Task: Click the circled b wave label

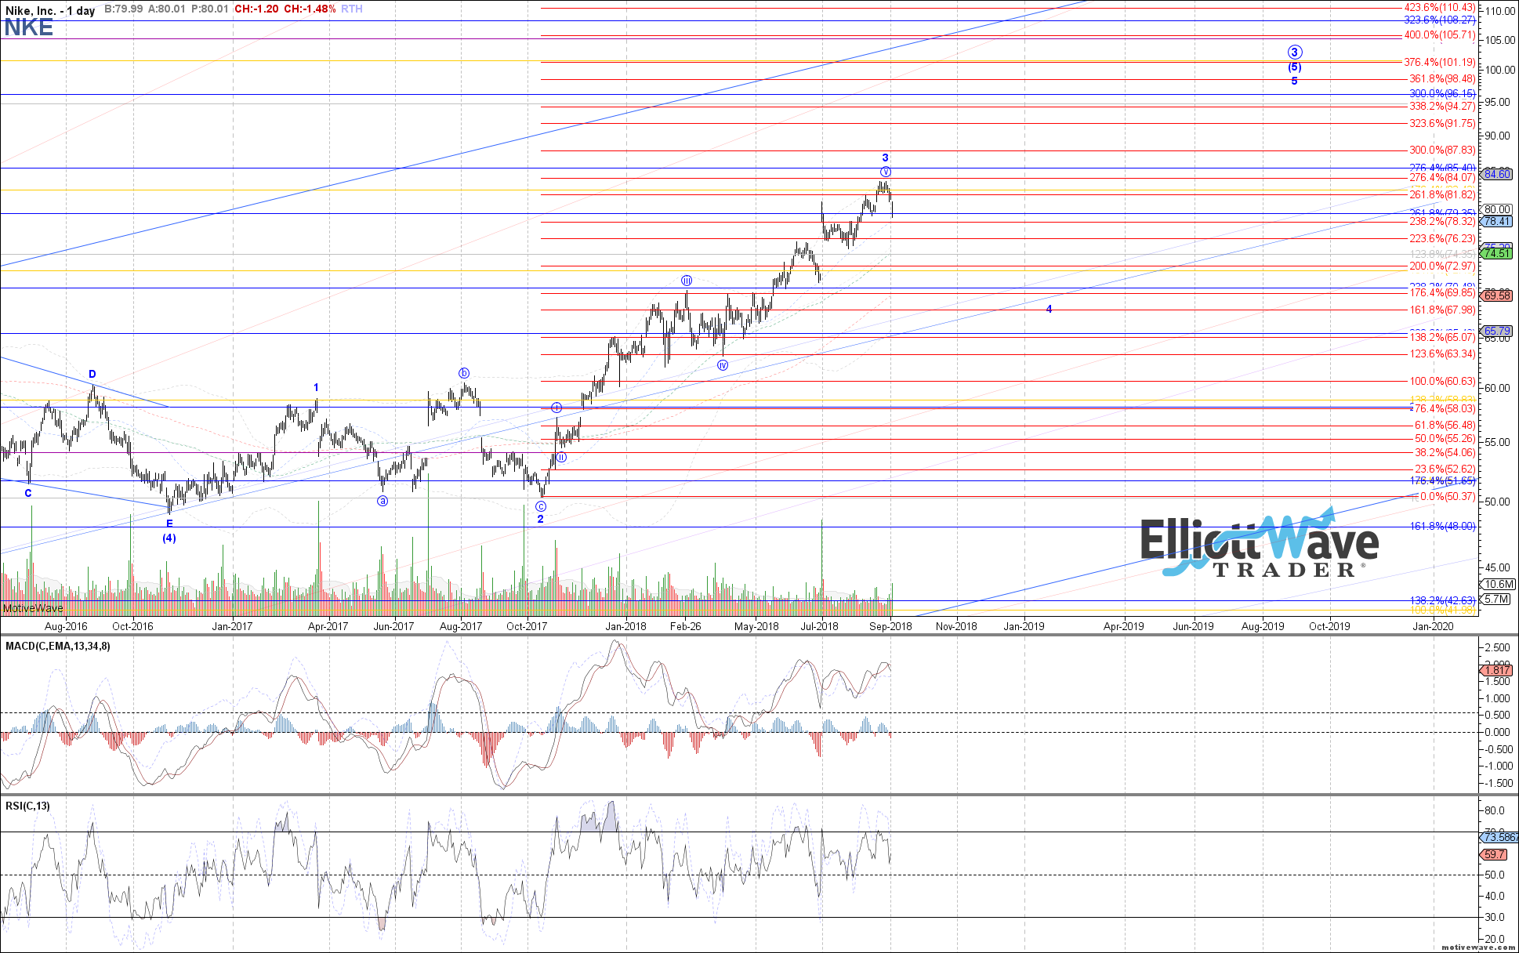Action: (464, 373)
